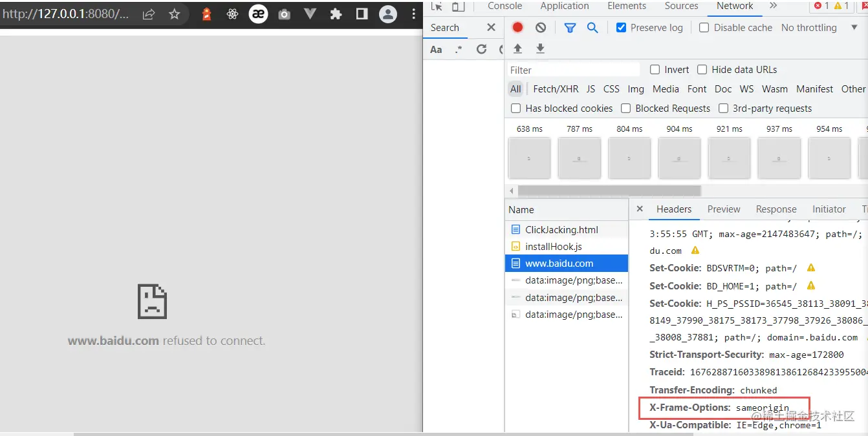This screenshot has height=436, width=868.
Task: Activate the inspect element picker in DevTools
Action: pos(437,6)
